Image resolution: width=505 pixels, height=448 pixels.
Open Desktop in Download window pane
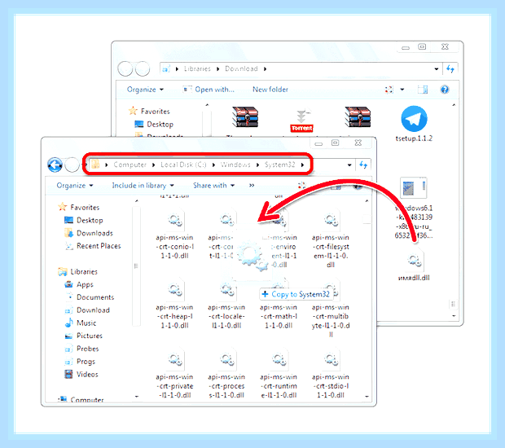(x=154, y=124)
